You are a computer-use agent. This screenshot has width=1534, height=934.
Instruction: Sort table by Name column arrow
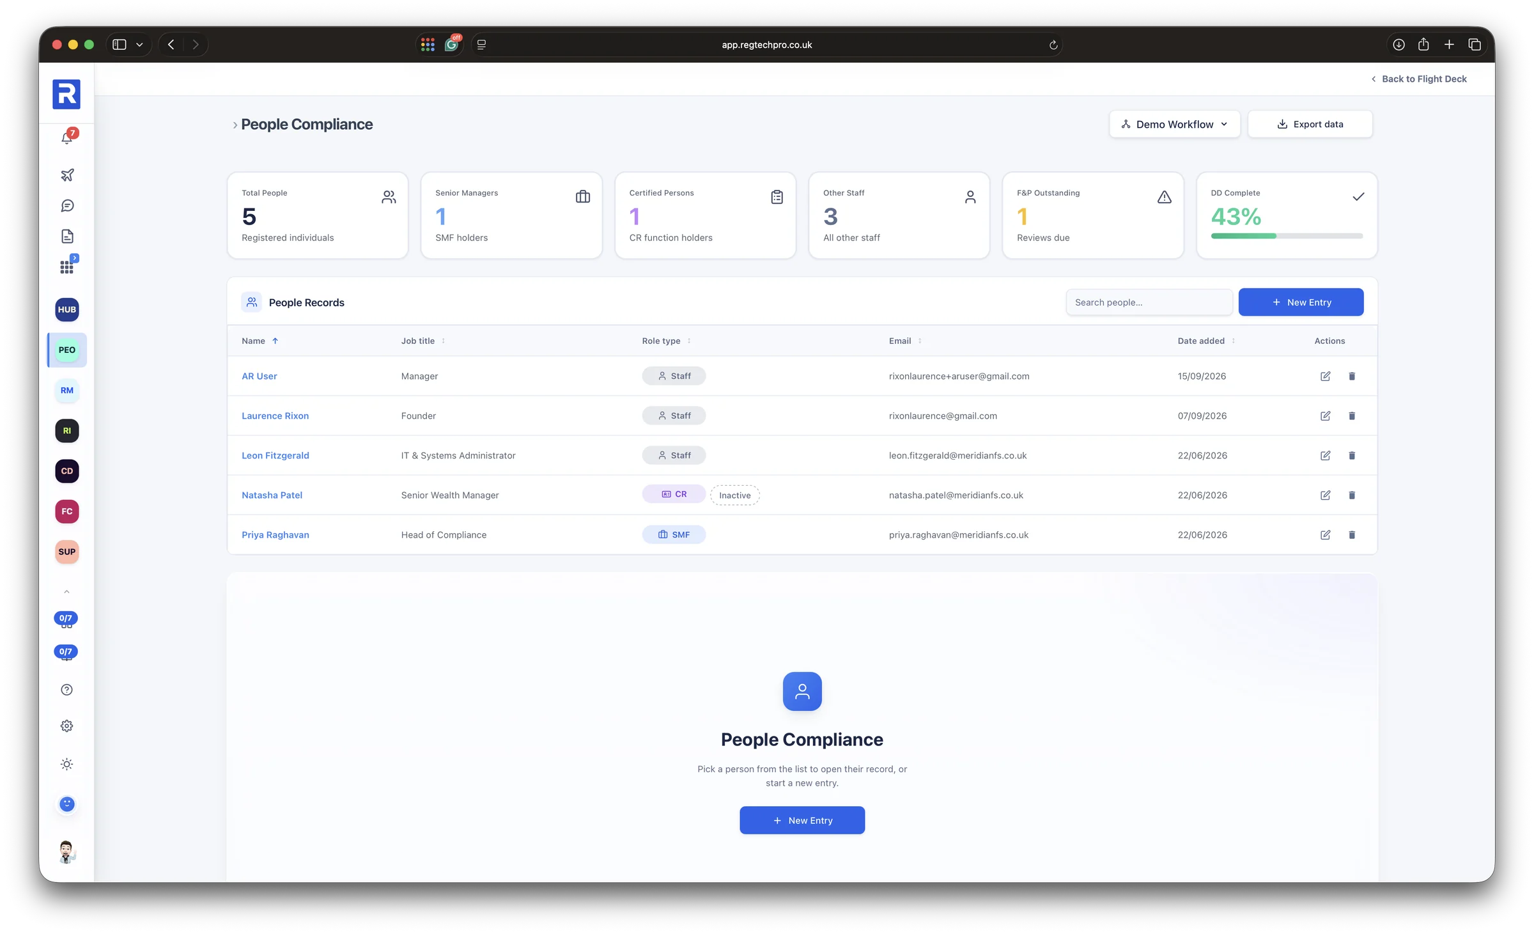tap(275, 341)
